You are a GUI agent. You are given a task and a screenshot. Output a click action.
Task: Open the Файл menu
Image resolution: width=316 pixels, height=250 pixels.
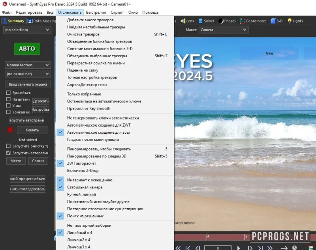[7, 13]
